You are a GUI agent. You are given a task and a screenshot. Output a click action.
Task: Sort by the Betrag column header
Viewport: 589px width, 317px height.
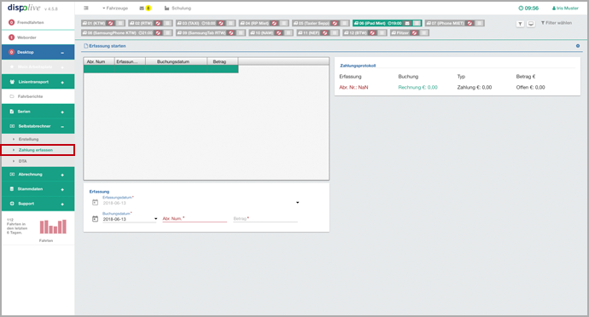coord(223,61)
